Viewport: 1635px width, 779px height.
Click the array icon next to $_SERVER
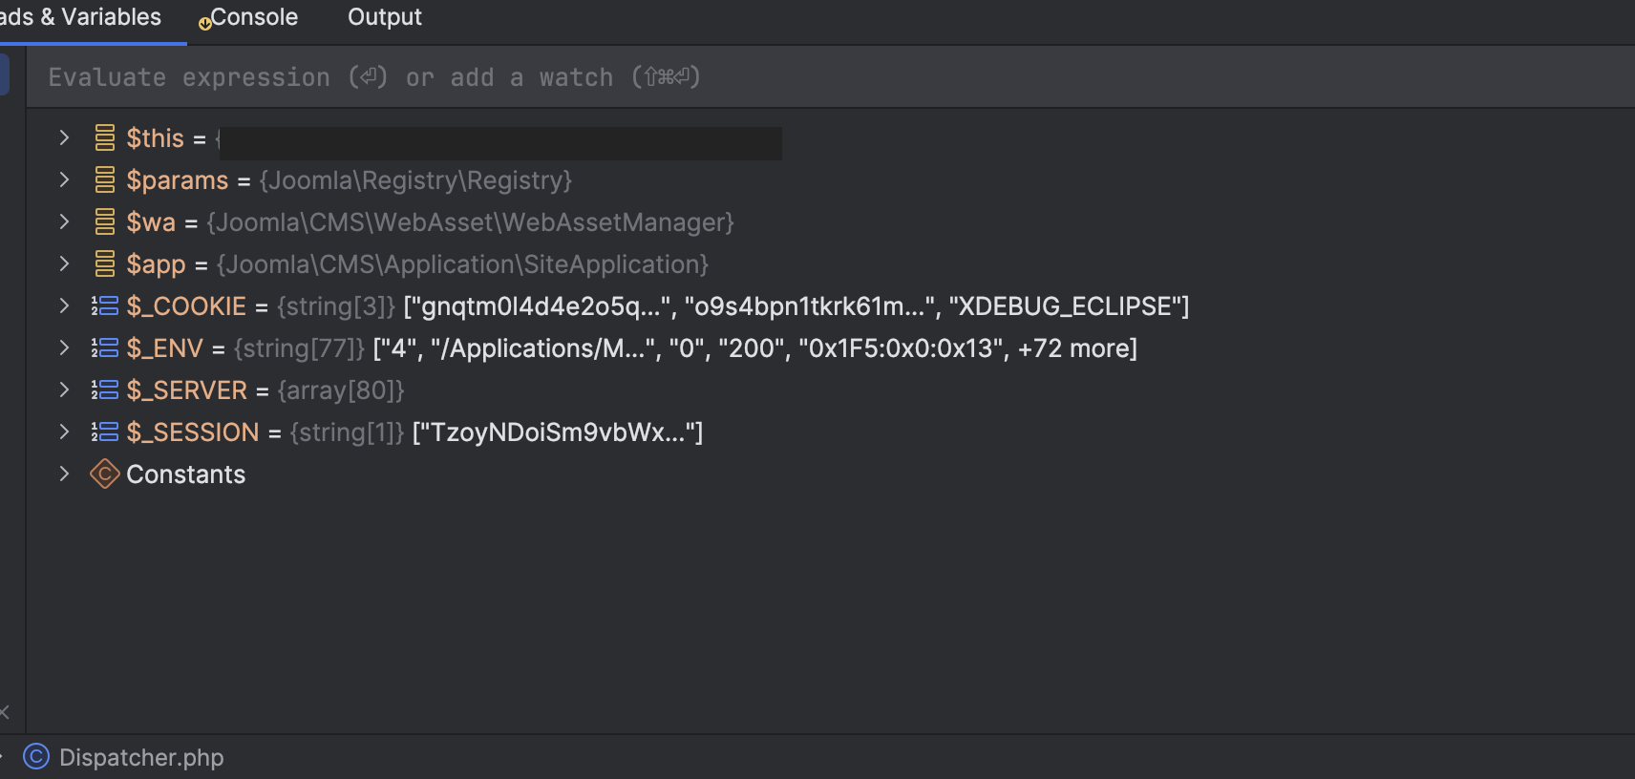pos(105,389)
